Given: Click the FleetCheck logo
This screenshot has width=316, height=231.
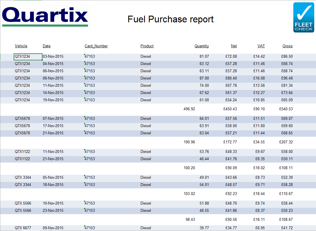Looking at the screenshot, I should click(304, 17).
